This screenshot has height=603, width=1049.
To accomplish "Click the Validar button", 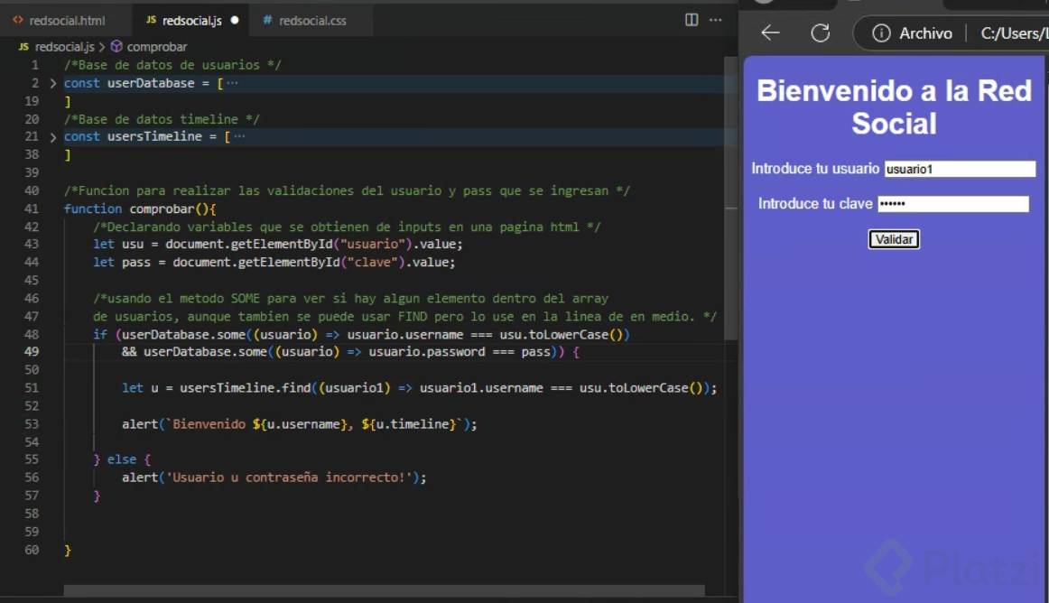I will (x=894, y=239).
